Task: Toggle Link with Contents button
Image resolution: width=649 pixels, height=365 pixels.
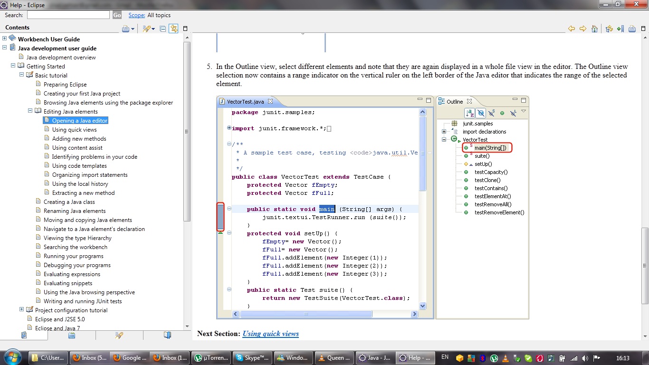Action: coord(173,29)
